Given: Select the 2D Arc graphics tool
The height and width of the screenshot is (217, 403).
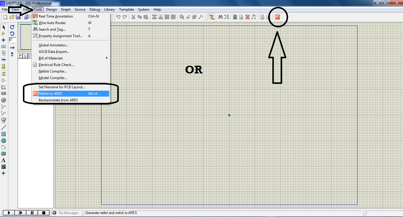Looking at the screenshot, I should coord(4,147).
